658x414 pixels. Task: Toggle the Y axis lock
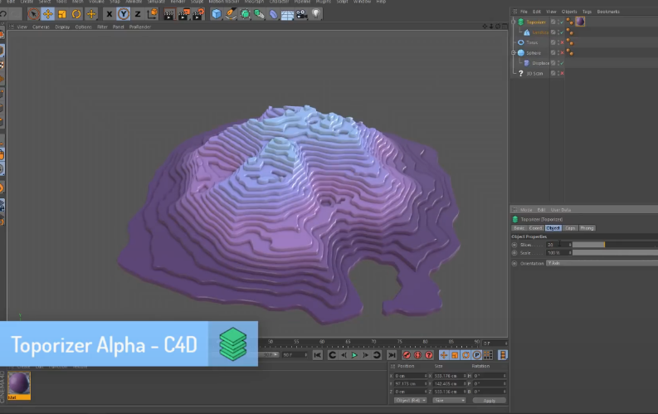(123, 14)
